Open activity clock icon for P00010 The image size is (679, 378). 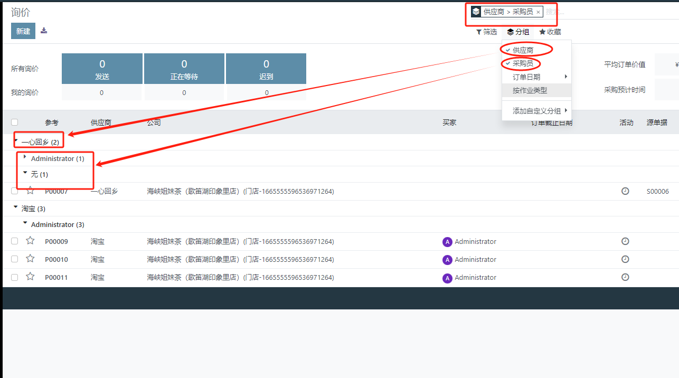(625, 259)
